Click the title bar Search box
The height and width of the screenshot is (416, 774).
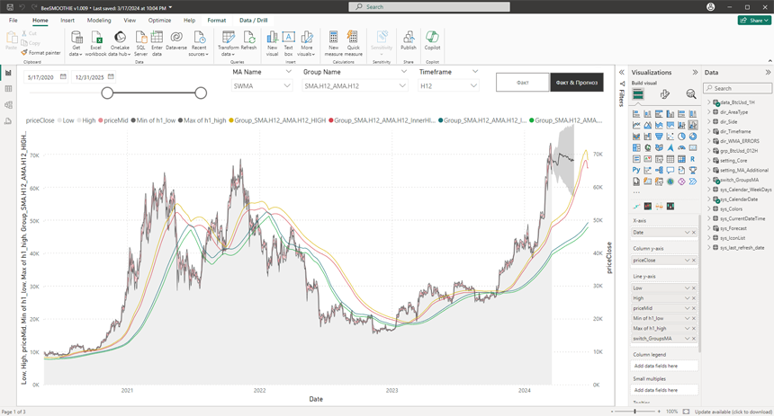tap(429, 7)
